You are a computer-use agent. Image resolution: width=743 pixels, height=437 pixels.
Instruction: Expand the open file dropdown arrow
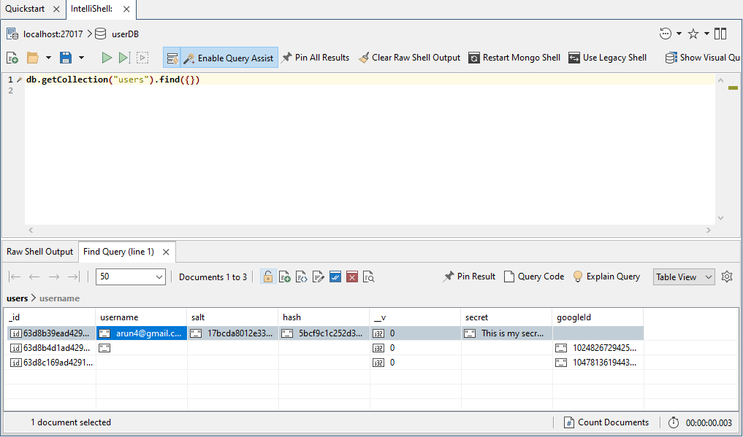[x=48, y=58]
